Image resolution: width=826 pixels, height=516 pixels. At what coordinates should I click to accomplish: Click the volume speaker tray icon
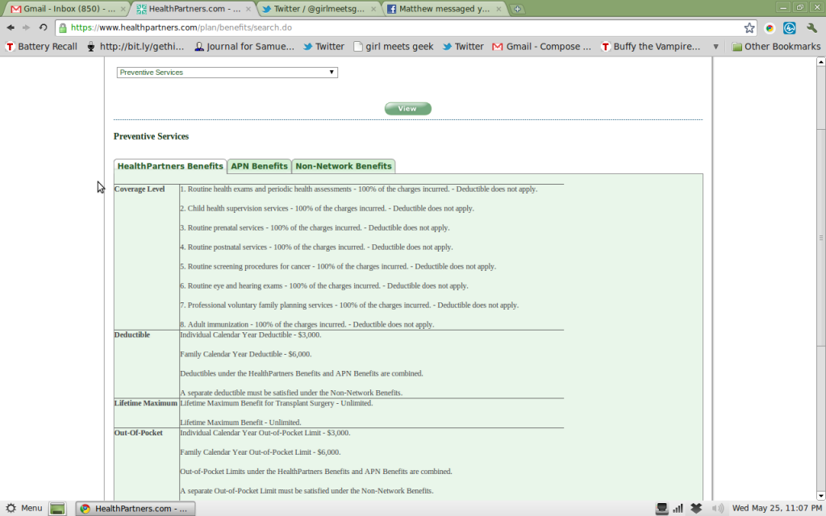[x=717, y=508]
